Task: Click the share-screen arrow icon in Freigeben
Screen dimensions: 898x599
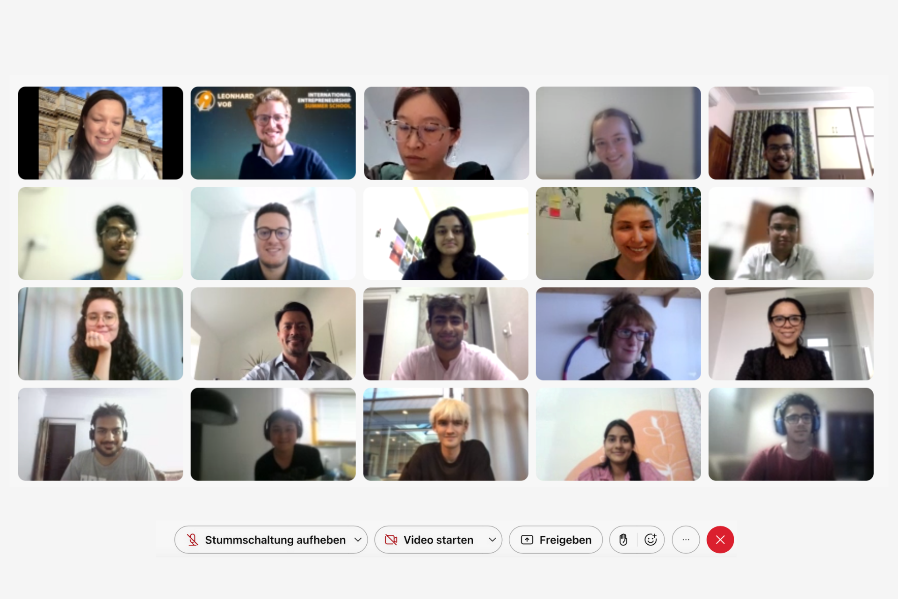Action: pos(527,540)
